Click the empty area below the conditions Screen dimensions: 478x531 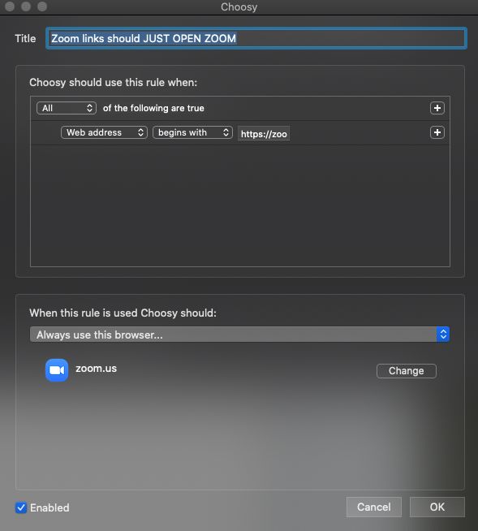coord(240,206)
